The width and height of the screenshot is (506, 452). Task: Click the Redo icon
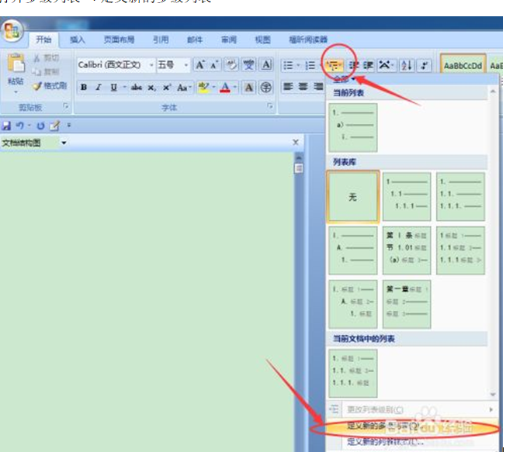coord(40,126)
